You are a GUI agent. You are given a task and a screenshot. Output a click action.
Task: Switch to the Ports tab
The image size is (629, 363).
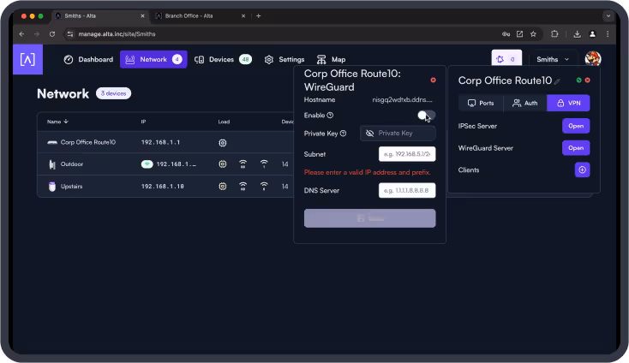[481, 103]
